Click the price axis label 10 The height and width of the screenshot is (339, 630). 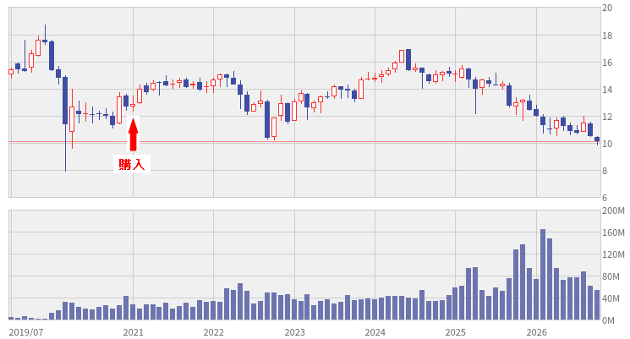[x=607, y=144]
